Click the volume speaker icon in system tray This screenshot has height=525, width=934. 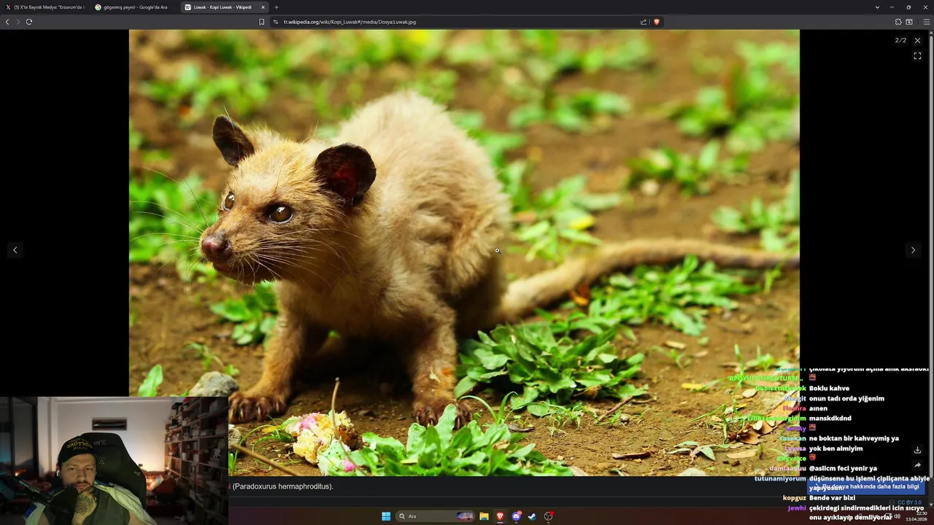897,516
